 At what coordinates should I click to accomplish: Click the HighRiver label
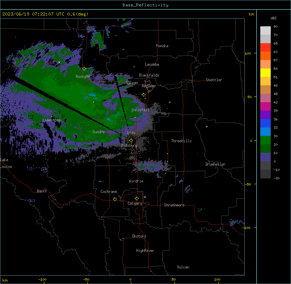(x=145, y=251)
